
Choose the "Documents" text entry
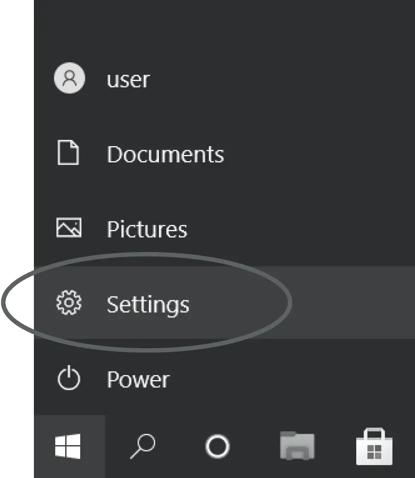click(165, 154)
